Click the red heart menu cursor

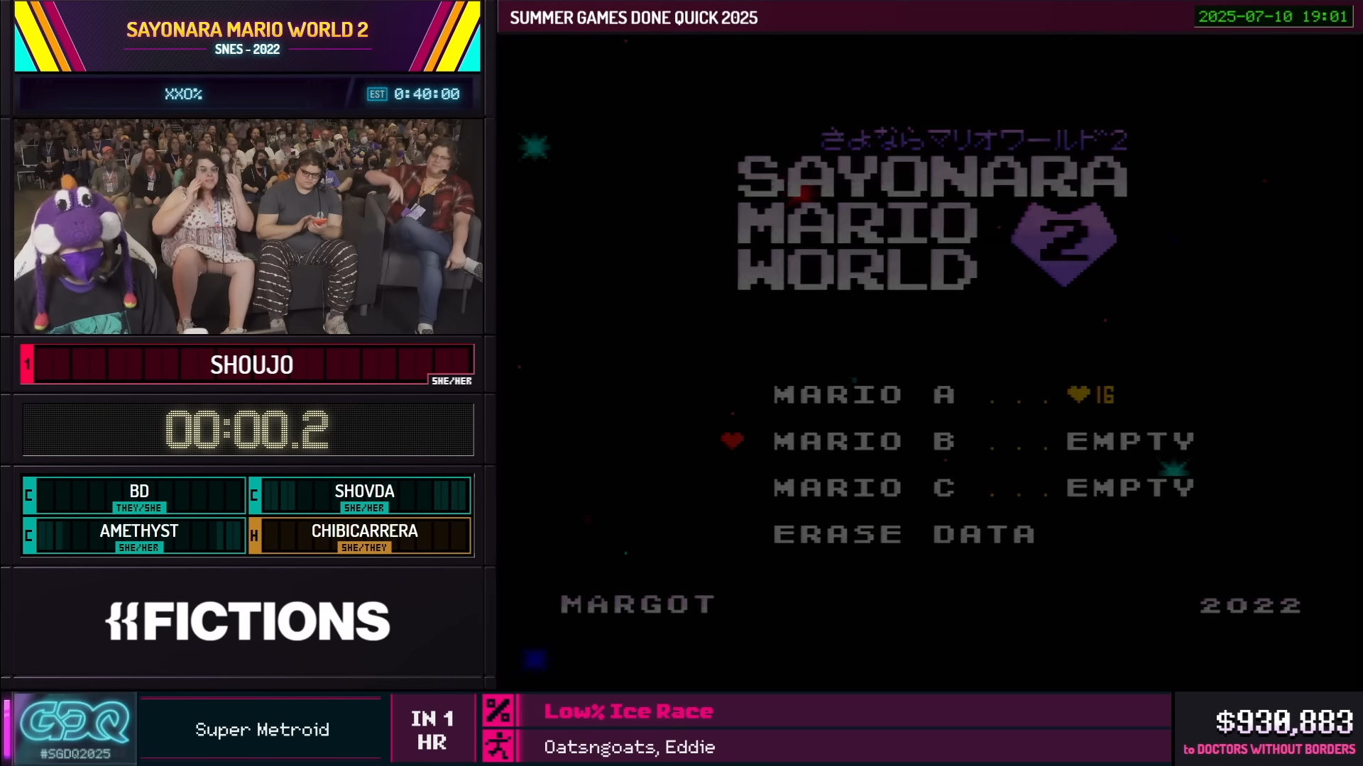pos(732,440)
